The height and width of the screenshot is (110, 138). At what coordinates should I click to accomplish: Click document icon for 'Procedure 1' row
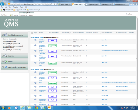pos(35,87)
